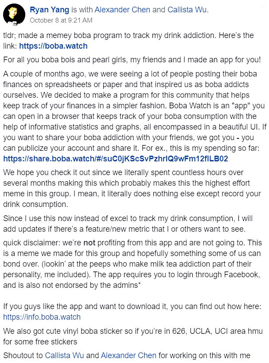
Task: Visit the https://info.boba.watch download link
Action: (x=42, y=317)
